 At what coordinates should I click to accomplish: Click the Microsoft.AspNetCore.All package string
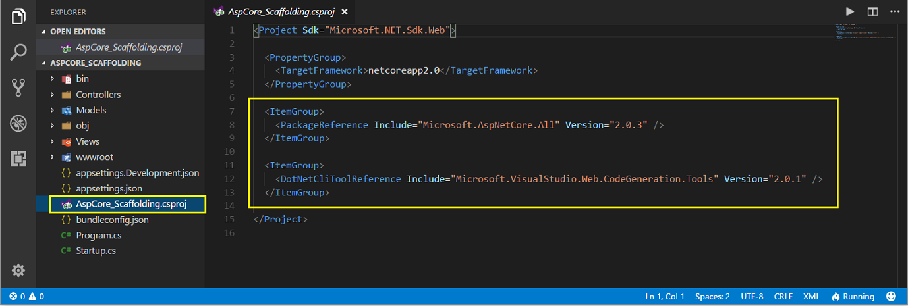[490, 124]
